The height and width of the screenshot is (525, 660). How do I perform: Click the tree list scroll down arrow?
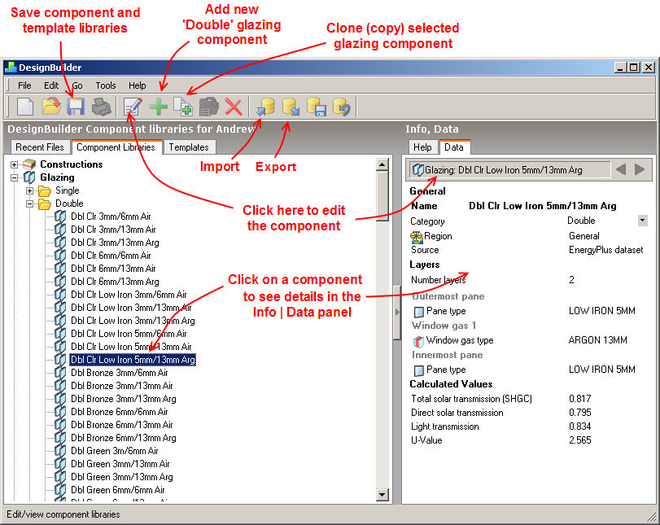click(x=382, y=494)
